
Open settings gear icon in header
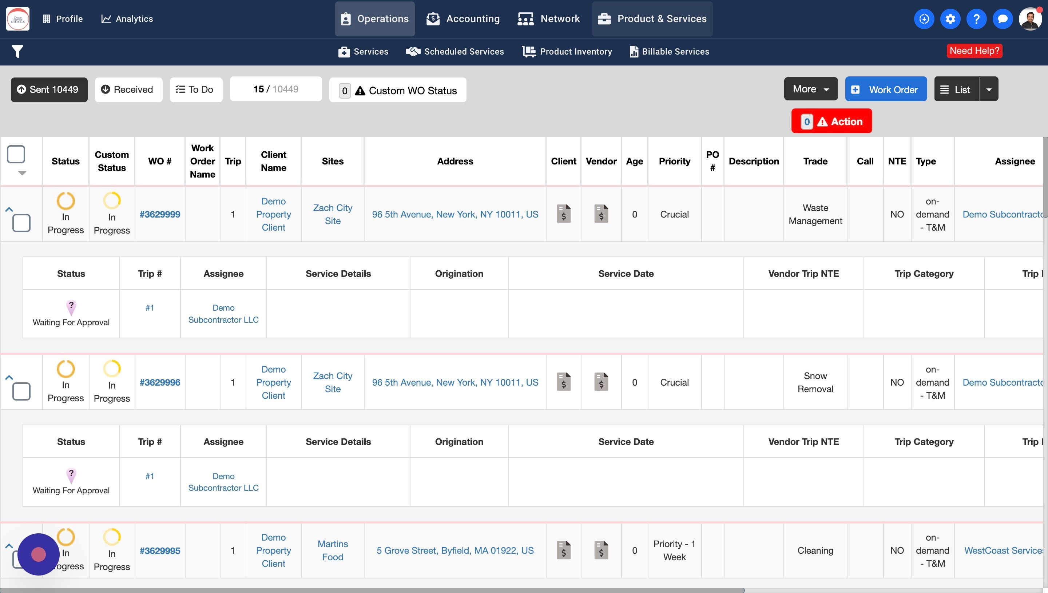point(950,19)
